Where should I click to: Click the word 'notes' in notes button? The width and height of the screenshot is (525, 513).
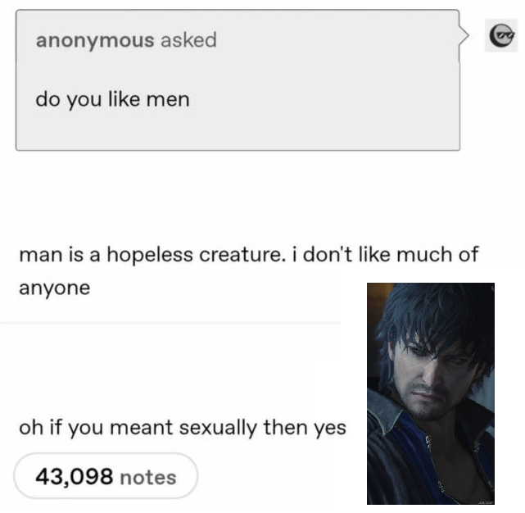pos(148,478)
